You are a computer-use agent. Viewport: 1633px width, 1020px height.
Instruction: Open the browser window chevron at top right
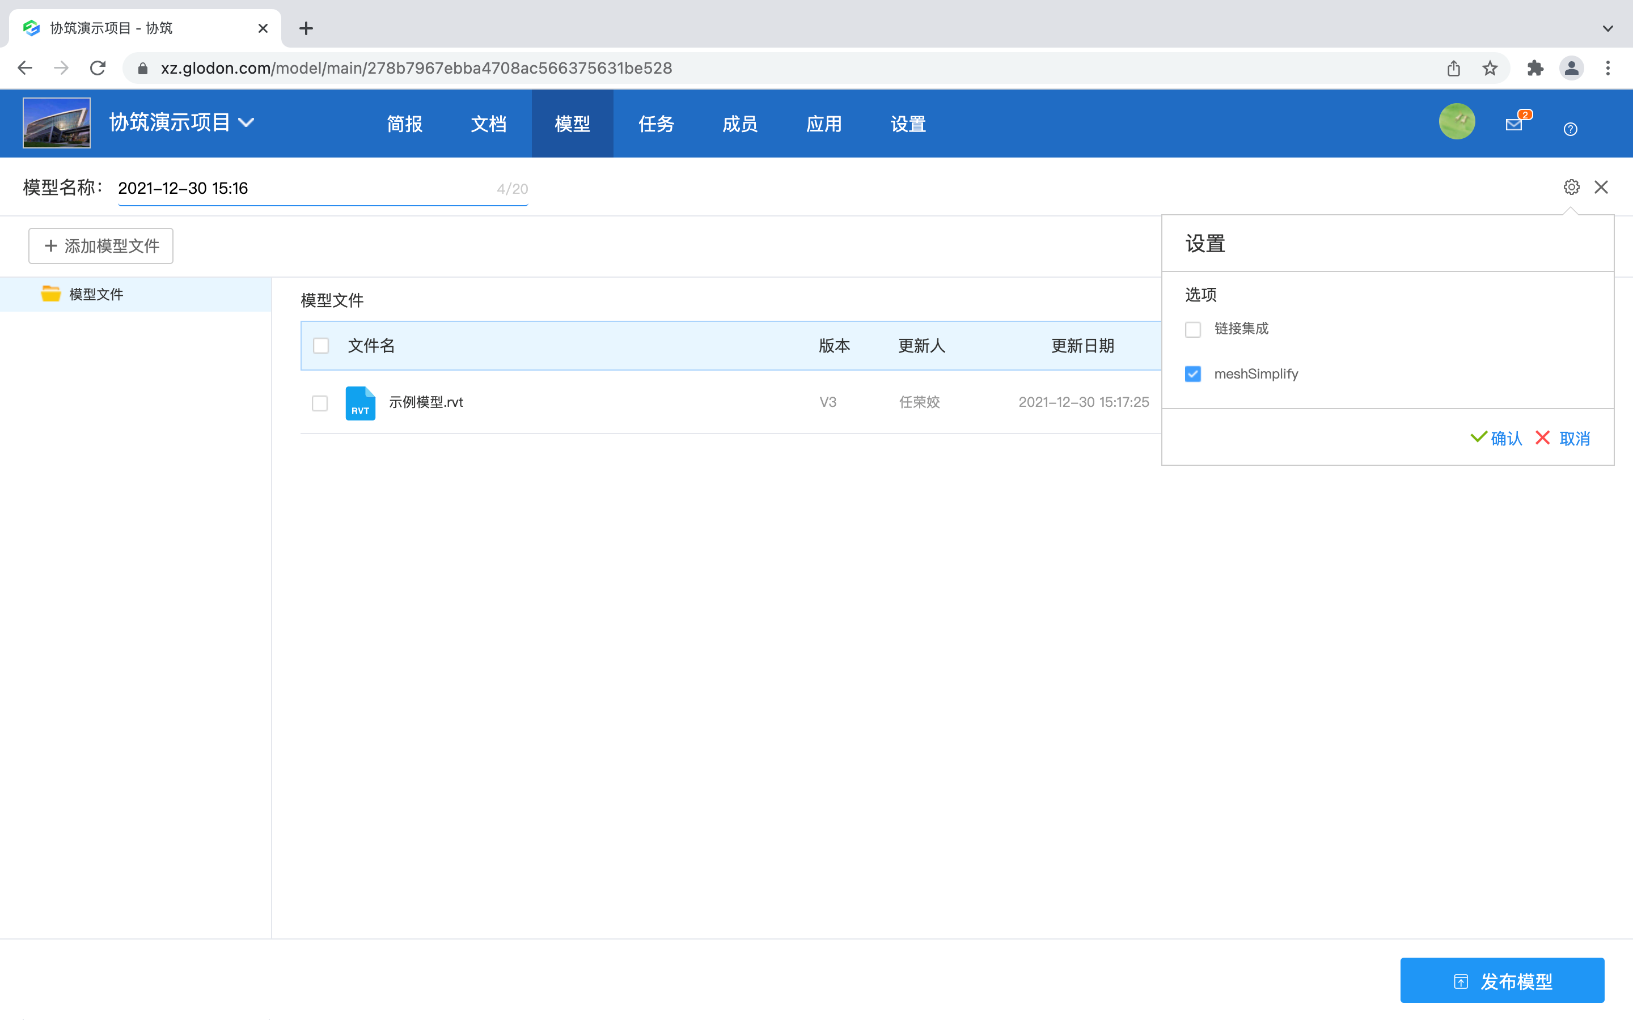[x=1608, y=28]
